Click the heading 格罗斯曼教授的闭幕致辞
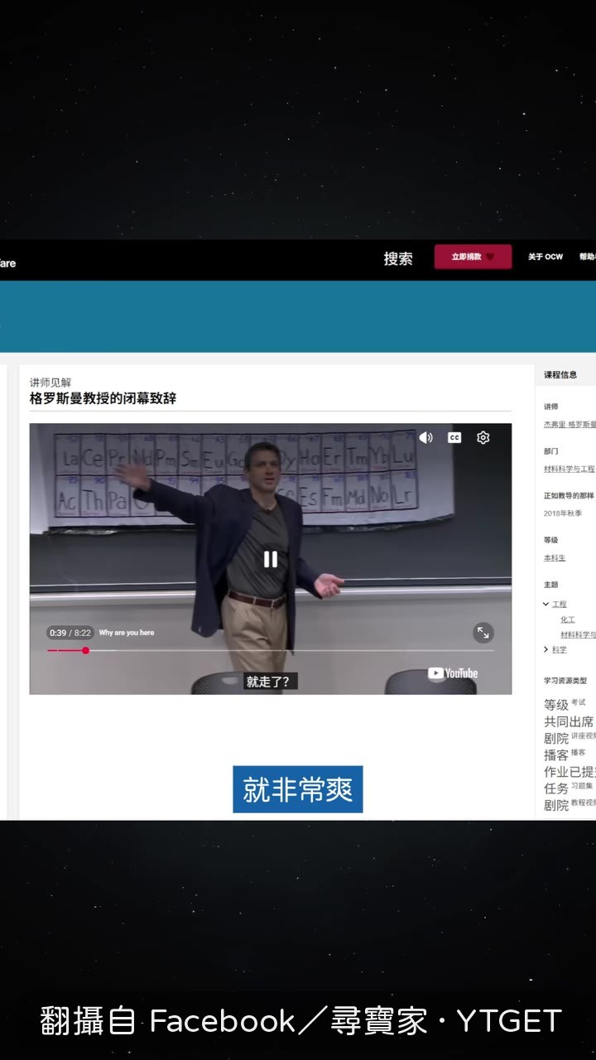The image size is (596, 1060). 103,398
